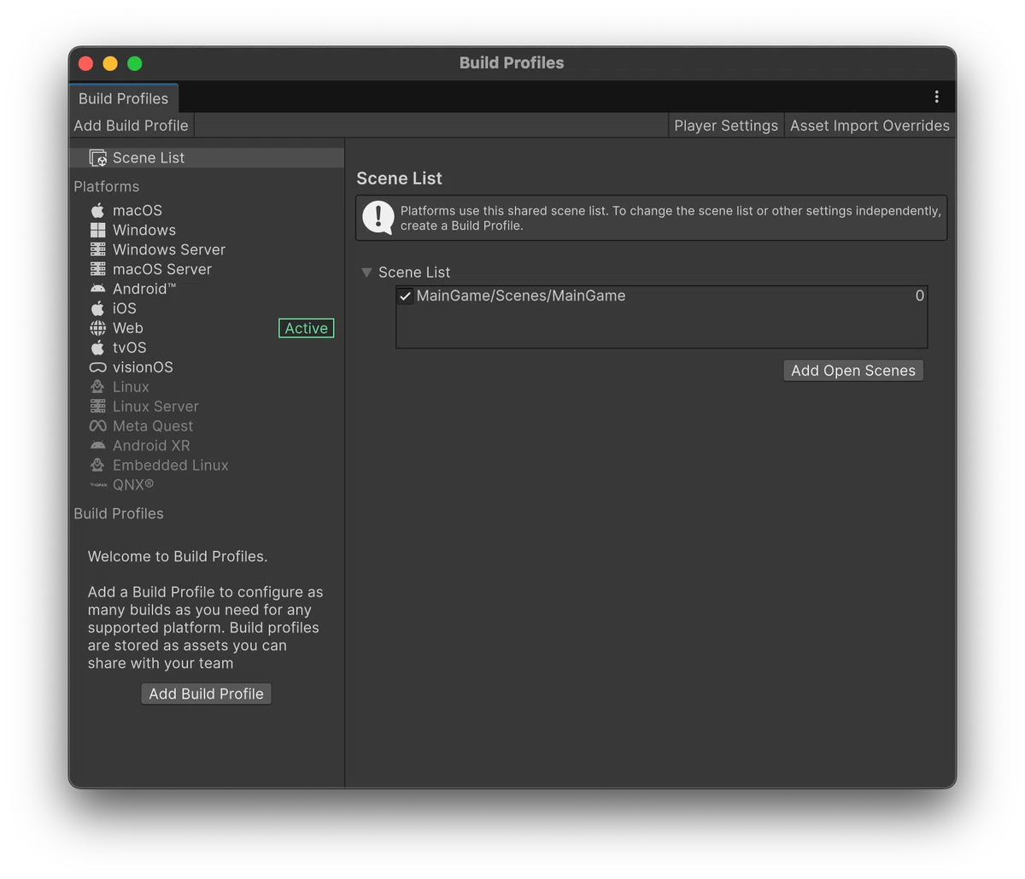This screenshot has height=879, width=1025.
Task: Click the Linux penguin icon
Action: point(98,387)
